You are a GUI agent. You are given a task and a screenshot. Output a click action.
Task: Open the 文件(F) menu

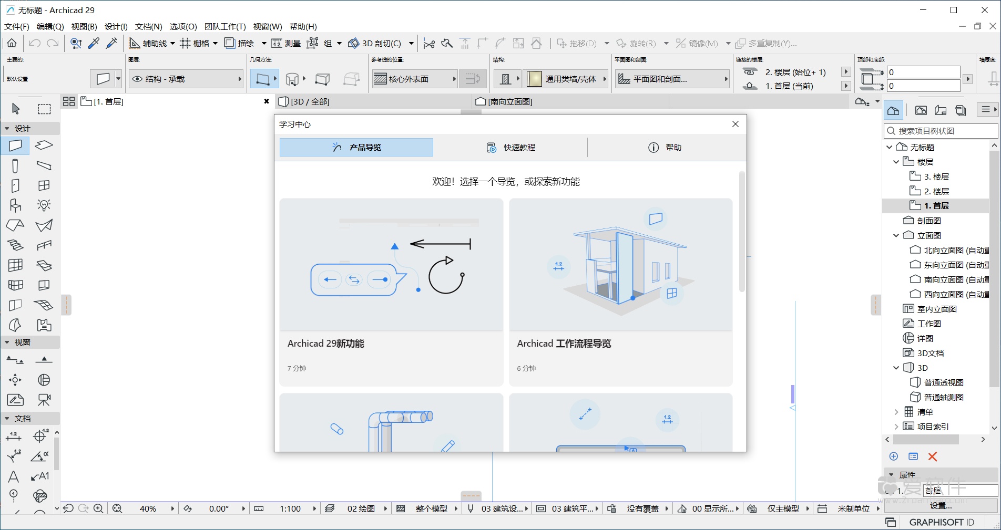17,26
